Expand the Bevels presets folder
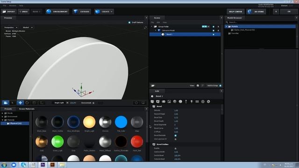Screen dimensions: 299x168 2,113
